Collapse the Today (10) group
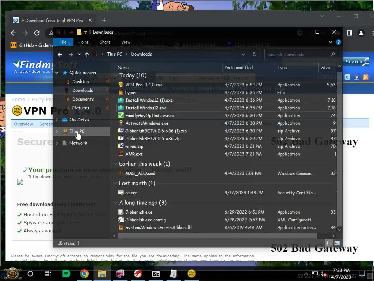Viewport: 374px width, 281px height. 115,75
